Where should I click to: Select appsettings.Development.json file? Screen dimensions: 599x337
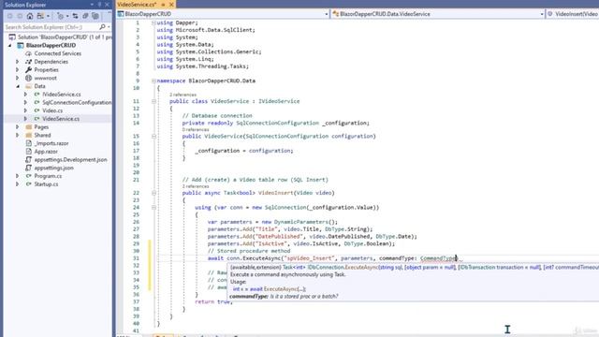click(x=71, y=160)
